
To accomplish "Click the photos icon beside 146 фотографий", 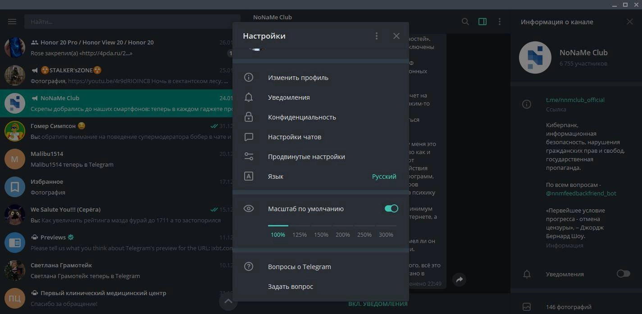I will coord(526,307).
